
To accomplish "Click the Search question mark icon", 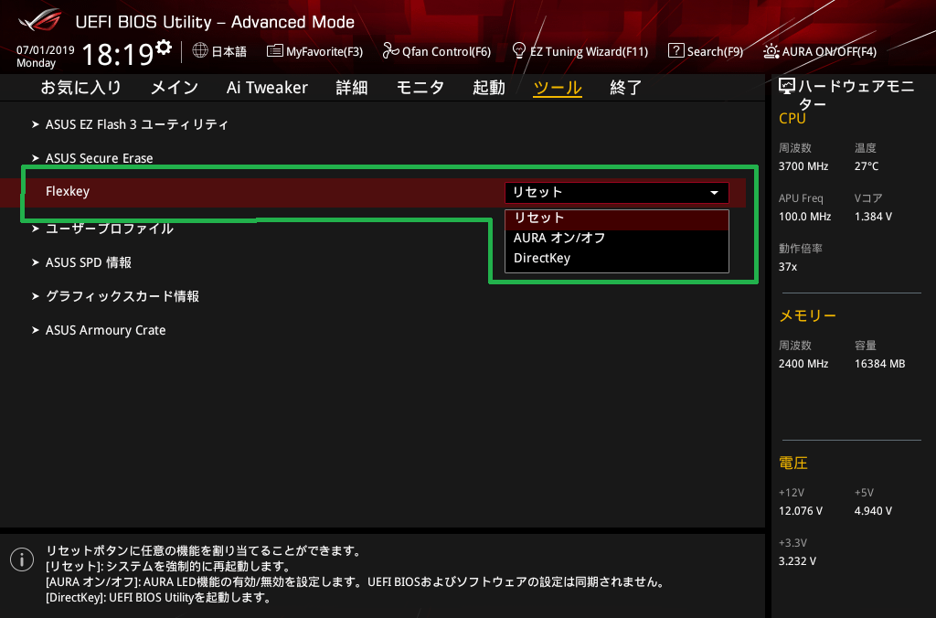I will tap(675, 51).
